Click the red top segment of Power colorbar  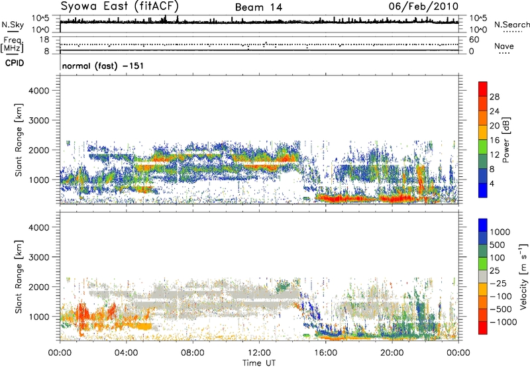tap(483, 89)
